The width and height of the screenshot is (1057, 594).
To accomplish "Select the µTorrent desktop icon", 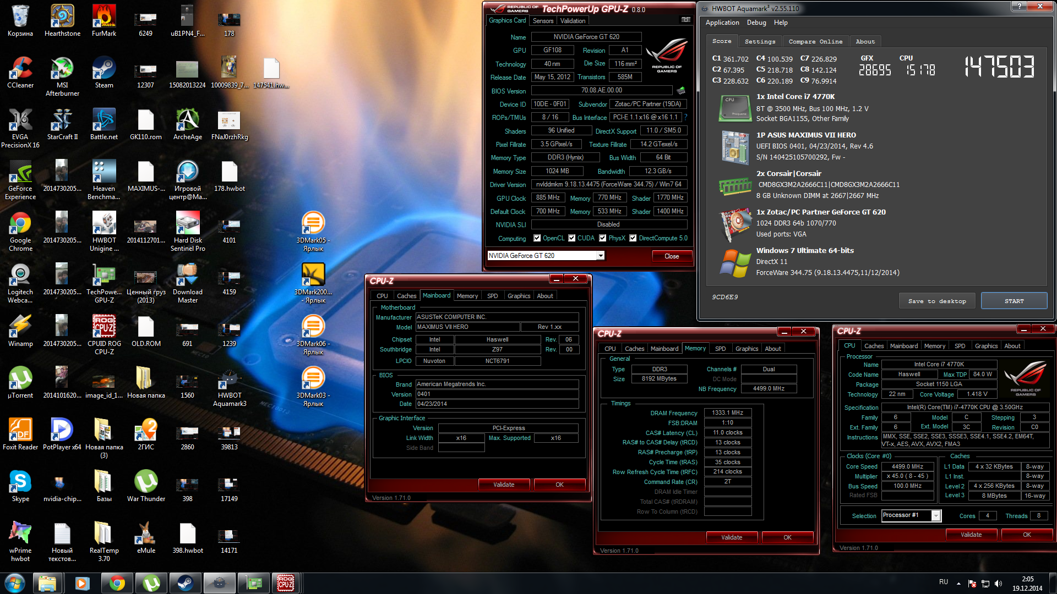I will tap(20, 383).
